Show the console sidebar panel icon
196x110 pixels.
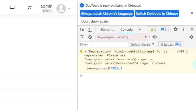point(82,37)
